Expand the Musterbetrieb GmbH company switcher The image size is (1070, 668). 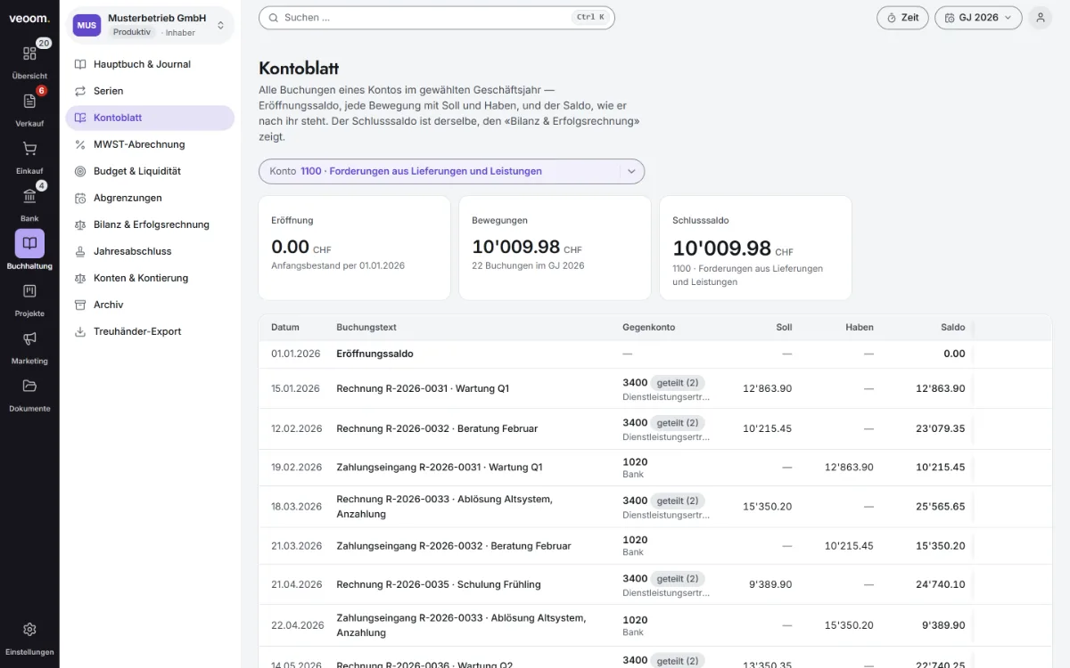[150, 25]
